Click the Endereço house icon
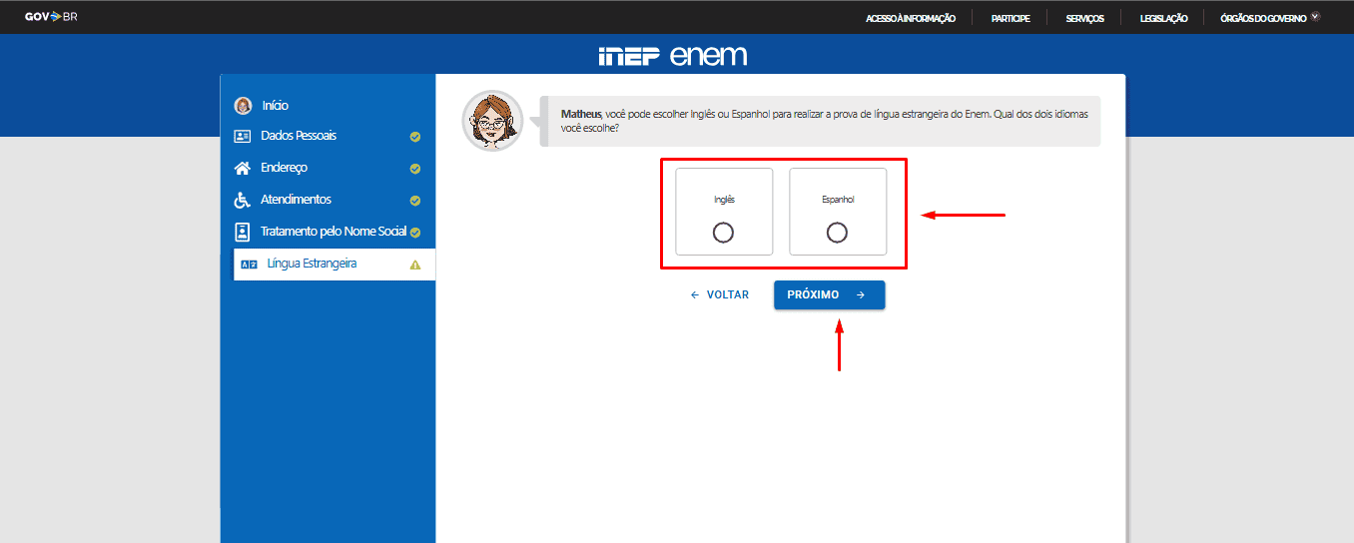The width and height of the screenshot is (1354, 543). tap(243, 169)
